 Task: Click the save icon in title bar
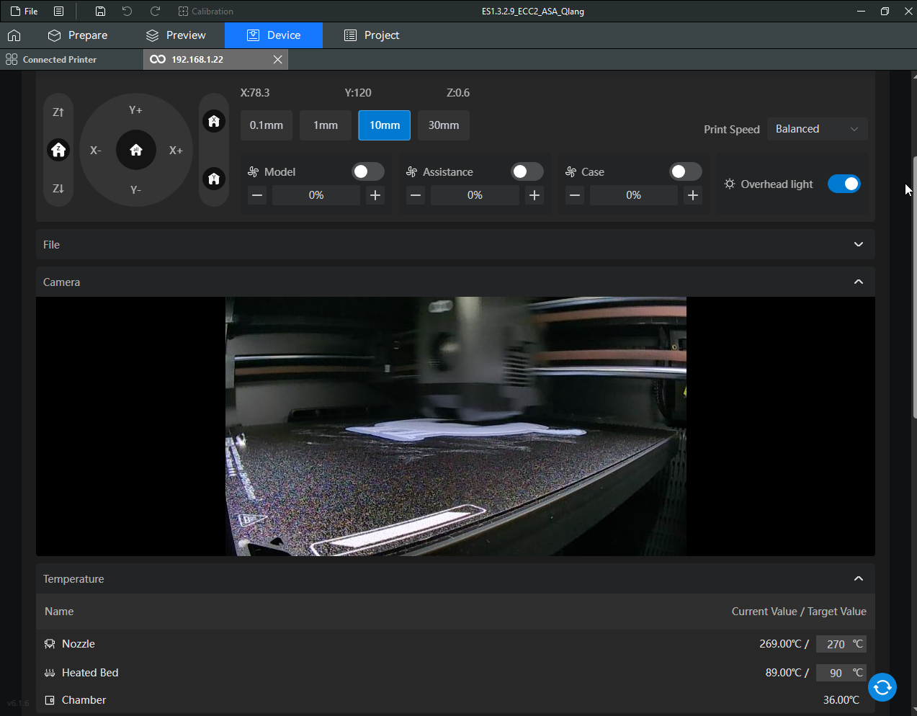click(101, 12)
